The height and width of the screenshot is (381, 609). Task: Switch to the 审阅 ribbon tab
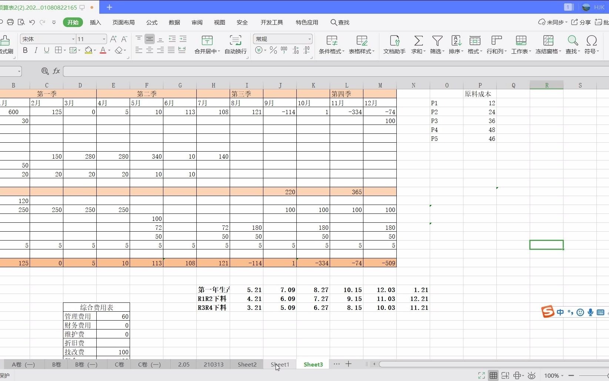click(197, 22)
